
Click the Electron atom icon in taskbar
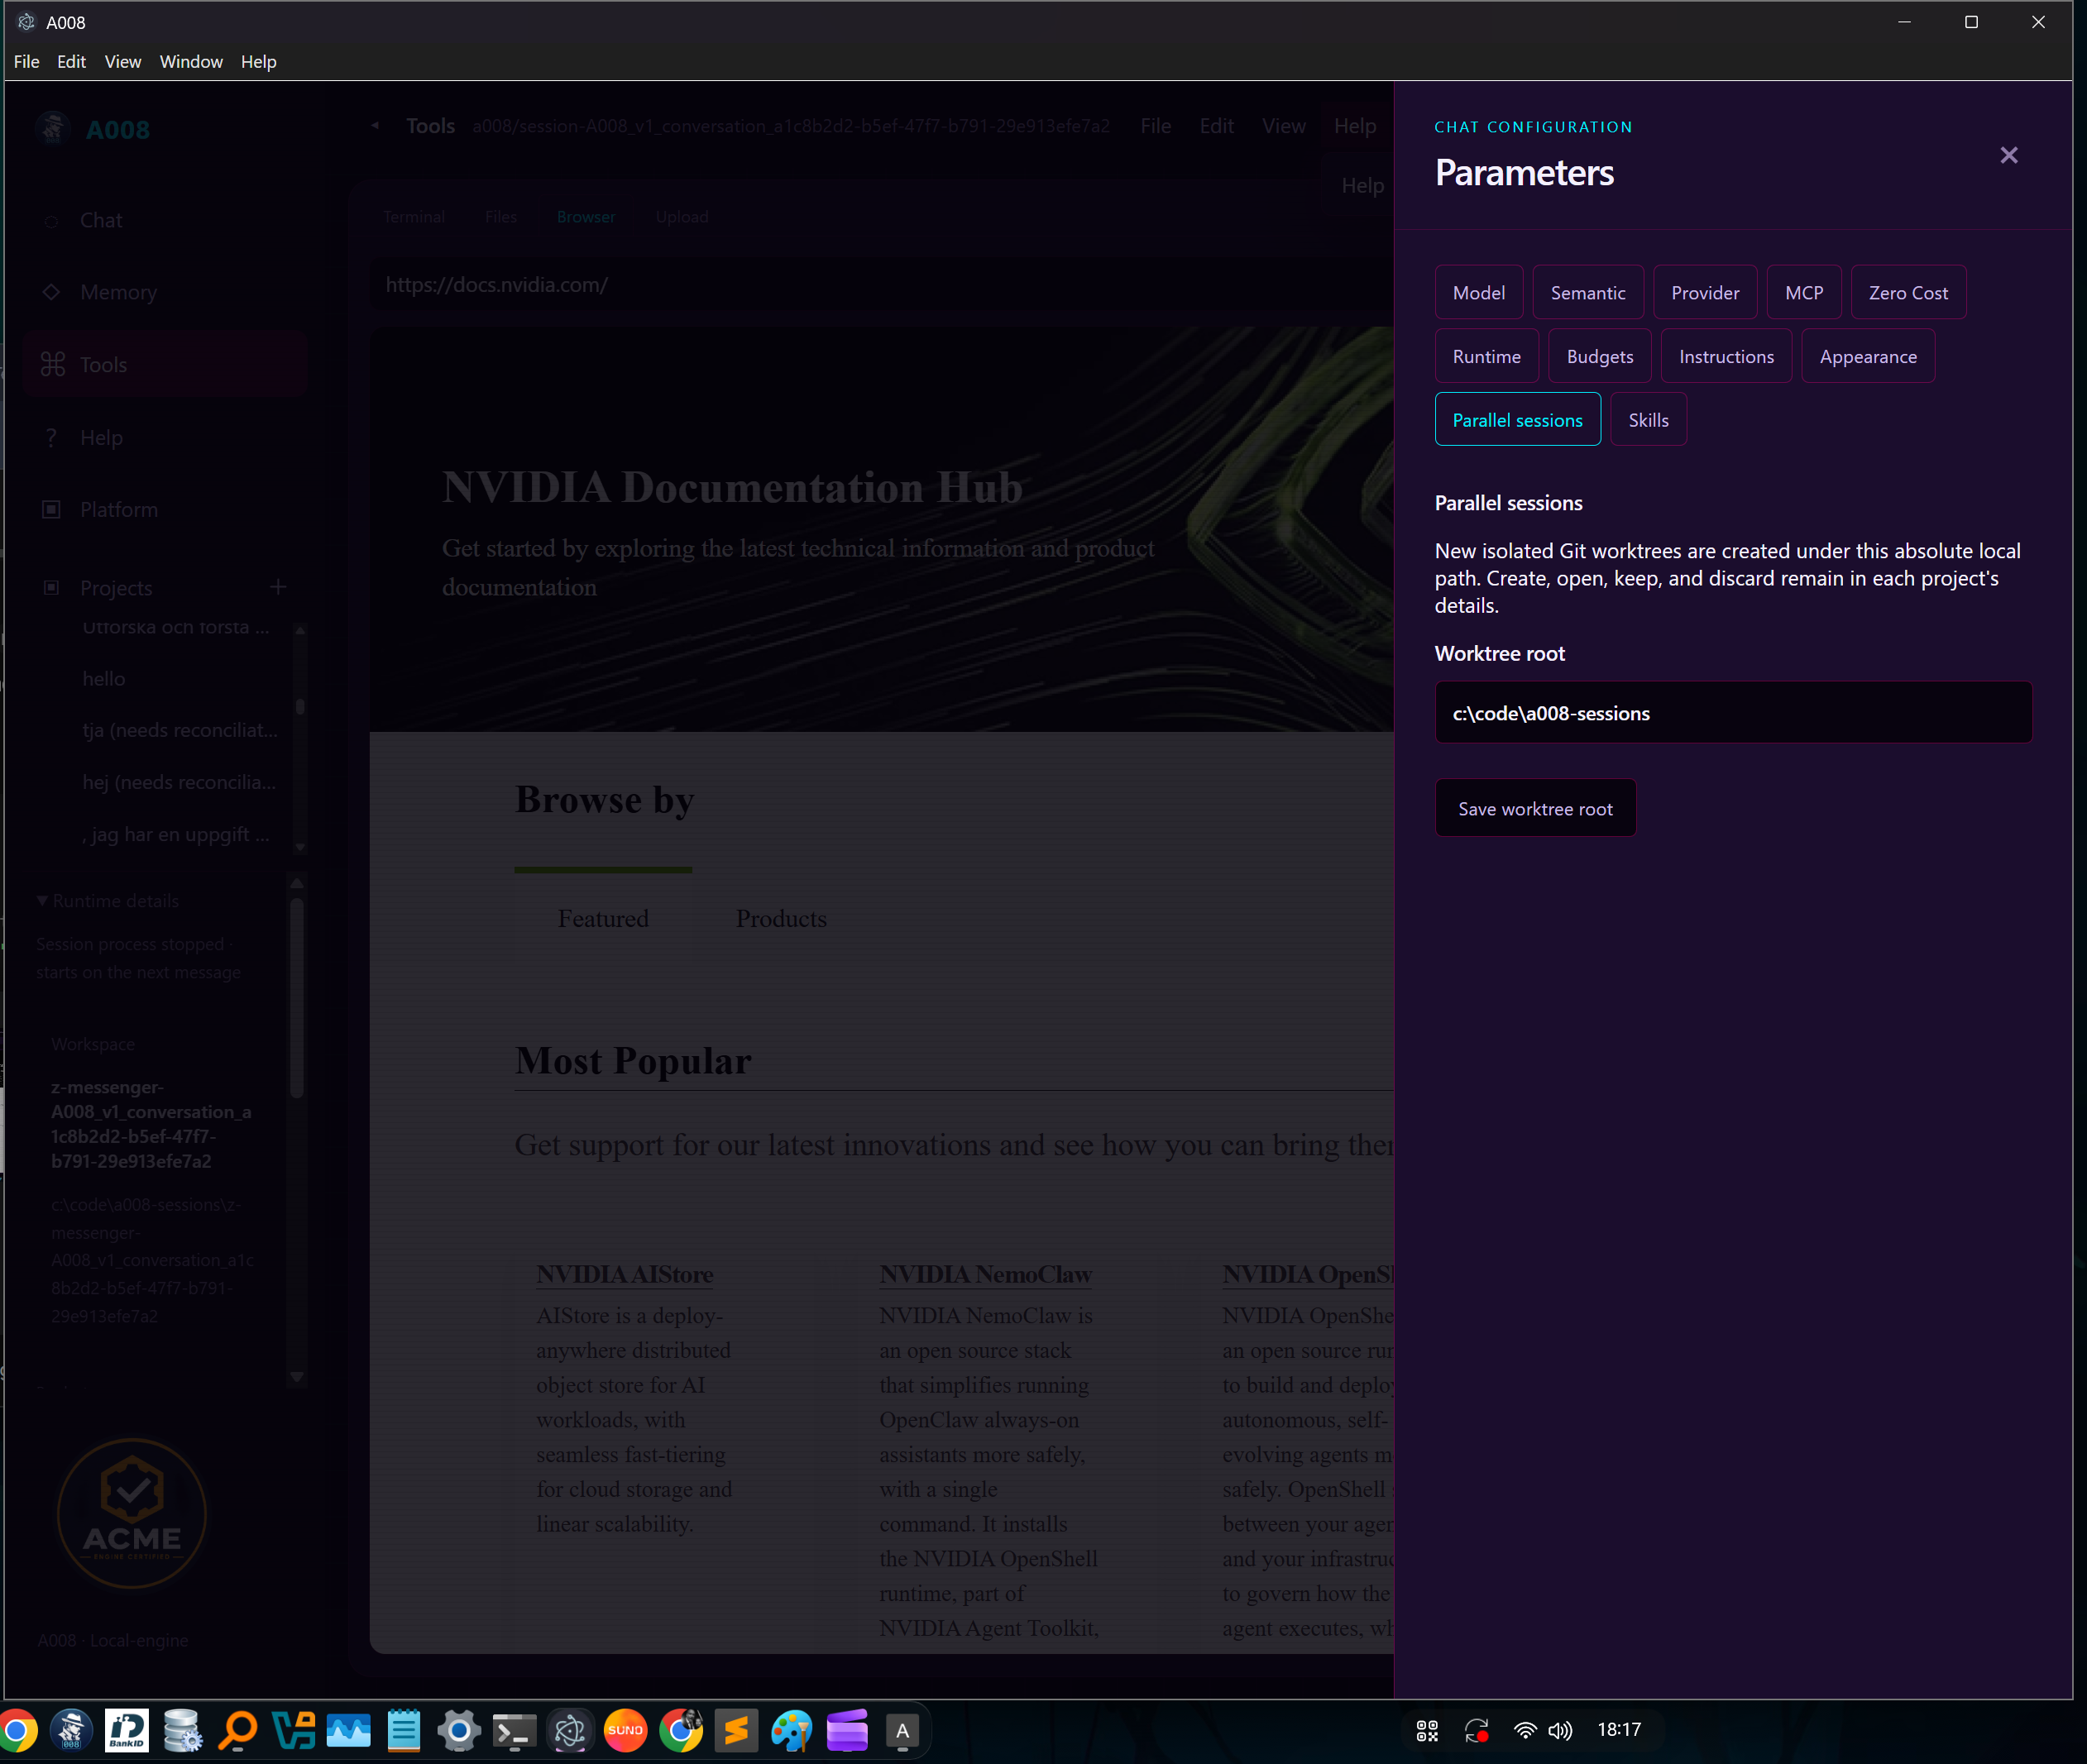(570, 1730)
